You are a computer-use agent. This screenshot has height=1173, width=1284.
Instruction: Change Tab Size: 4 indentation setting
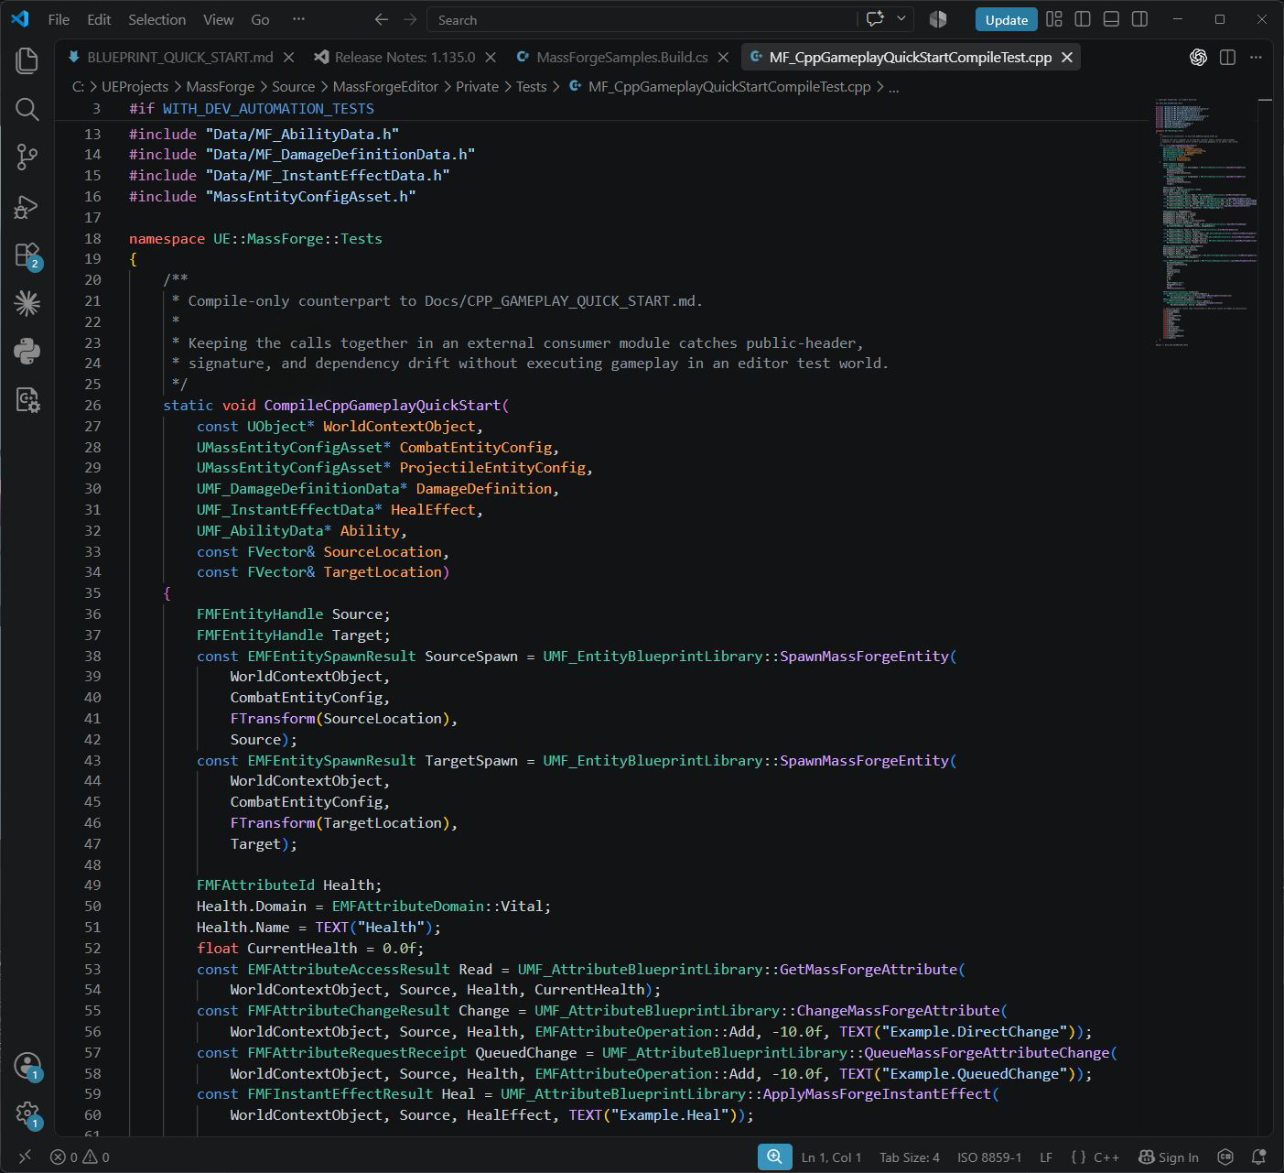pos(909,1157)
